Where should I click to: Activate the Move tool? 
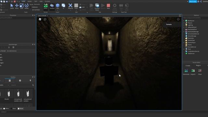tap(17, 6)
